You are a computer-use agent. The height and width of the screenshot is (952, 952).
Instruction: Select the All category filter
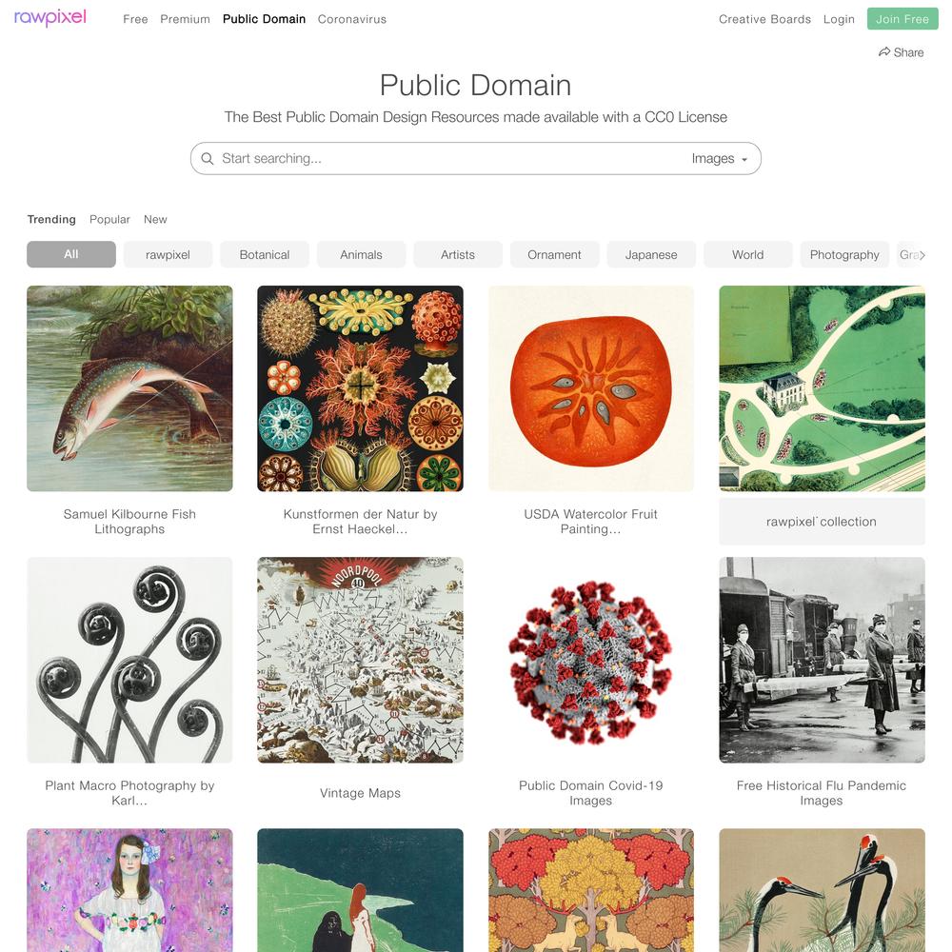71,254
